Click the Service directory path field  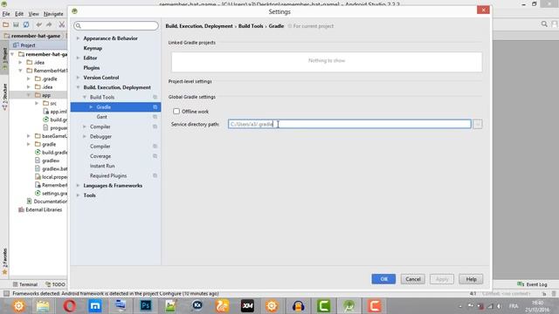pyautogui.click(x=349, y=124)
